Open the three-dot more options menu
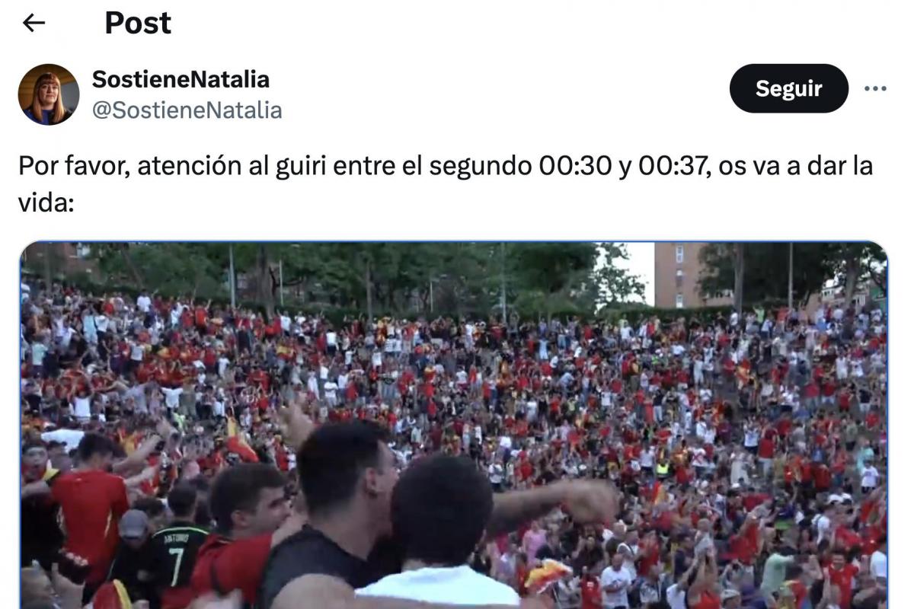The image size is (914, 609). click(x=875, y=88)
